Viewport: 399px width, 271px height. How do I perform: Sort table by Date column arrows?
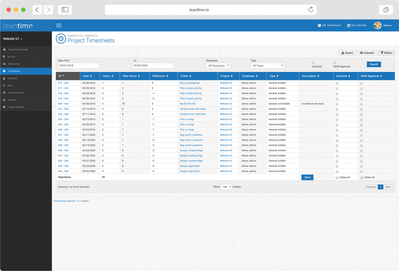pyautogui.click(x=91, y=76)
